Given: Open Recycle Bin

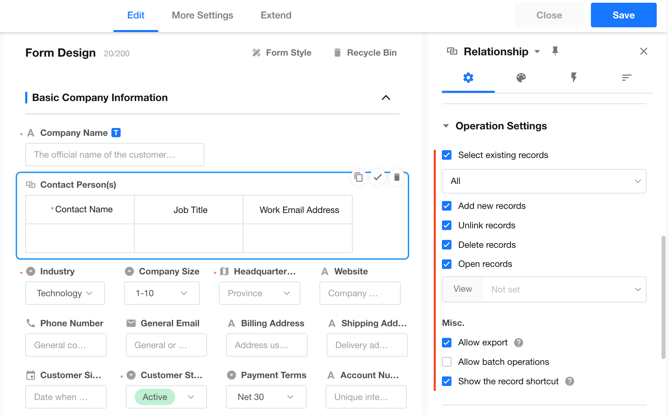Looking at the screenshot, I should click(x=365, y=53).
